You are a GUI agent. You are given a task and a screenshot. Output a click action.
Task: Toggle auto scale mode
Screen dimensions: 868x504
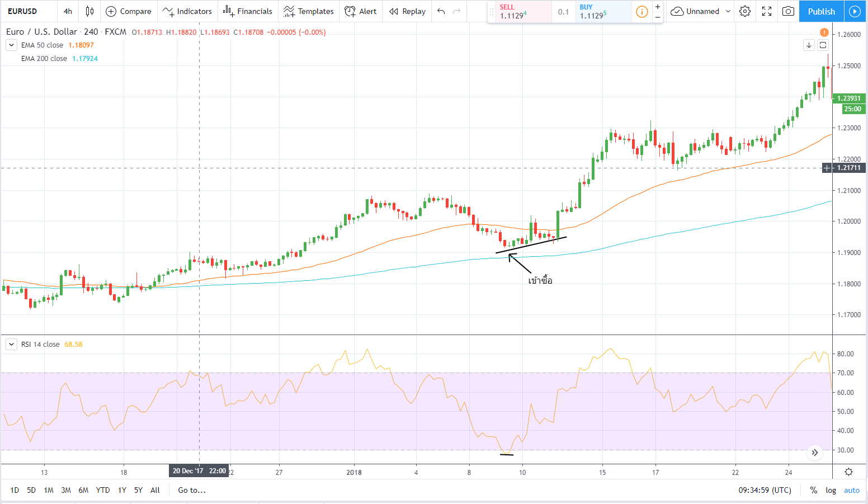click(x=851, y=490)
